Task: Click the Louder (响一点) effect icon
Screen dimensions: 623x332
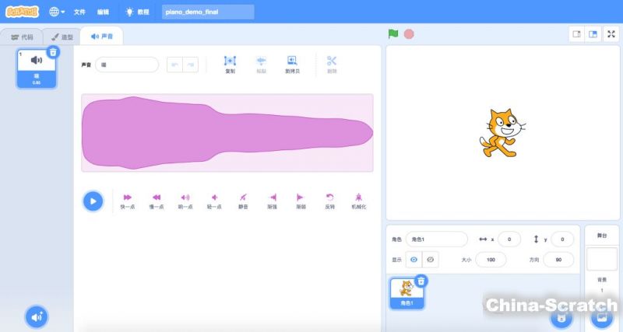Action: point(185,197)
